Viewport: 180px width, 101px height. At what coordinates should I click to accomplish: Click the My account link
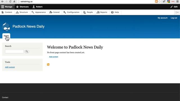click(163, 18)
